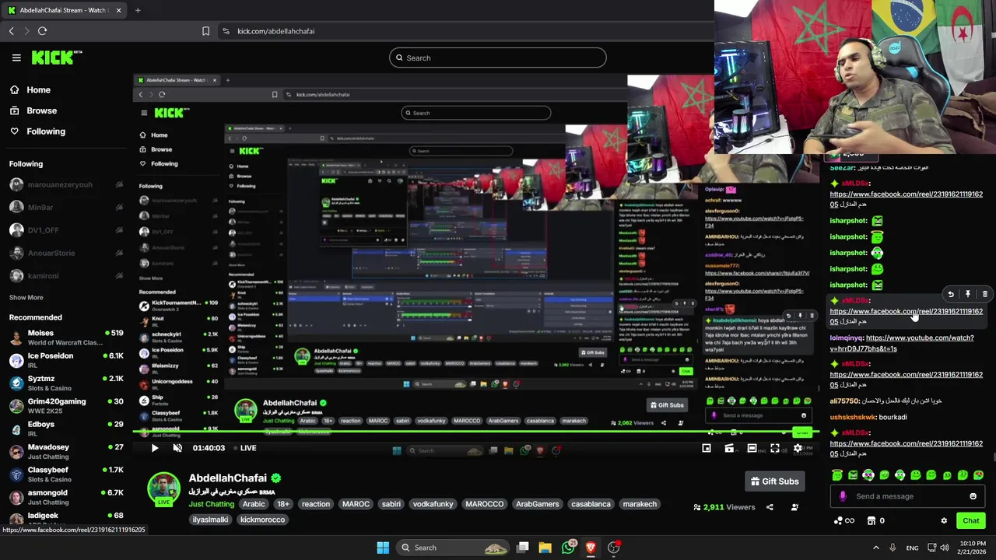This screenshot has height=560, width=996.
Task: Open followed channel kamironi
Action: pyautogui.click(x=66, y=275)
